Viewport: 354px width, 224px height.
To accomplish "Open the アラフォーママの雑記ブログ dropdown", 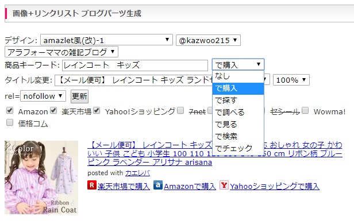I will (61, 52).
